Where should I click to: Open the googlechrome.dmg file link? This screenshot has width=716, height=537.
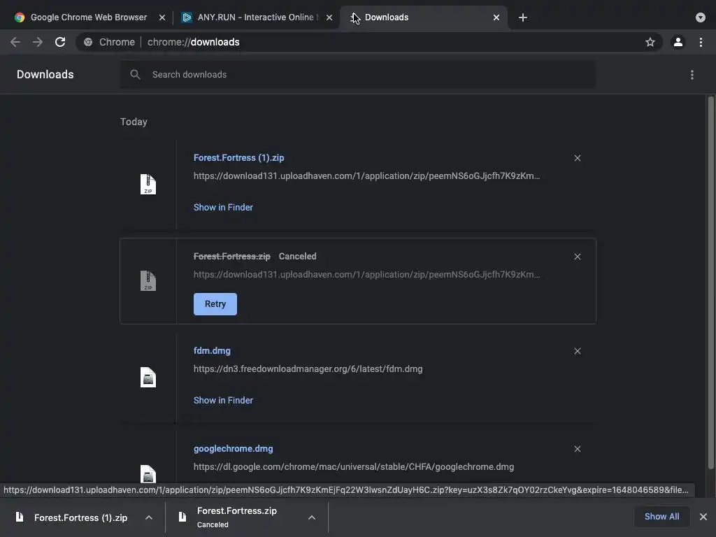(234, 449)
